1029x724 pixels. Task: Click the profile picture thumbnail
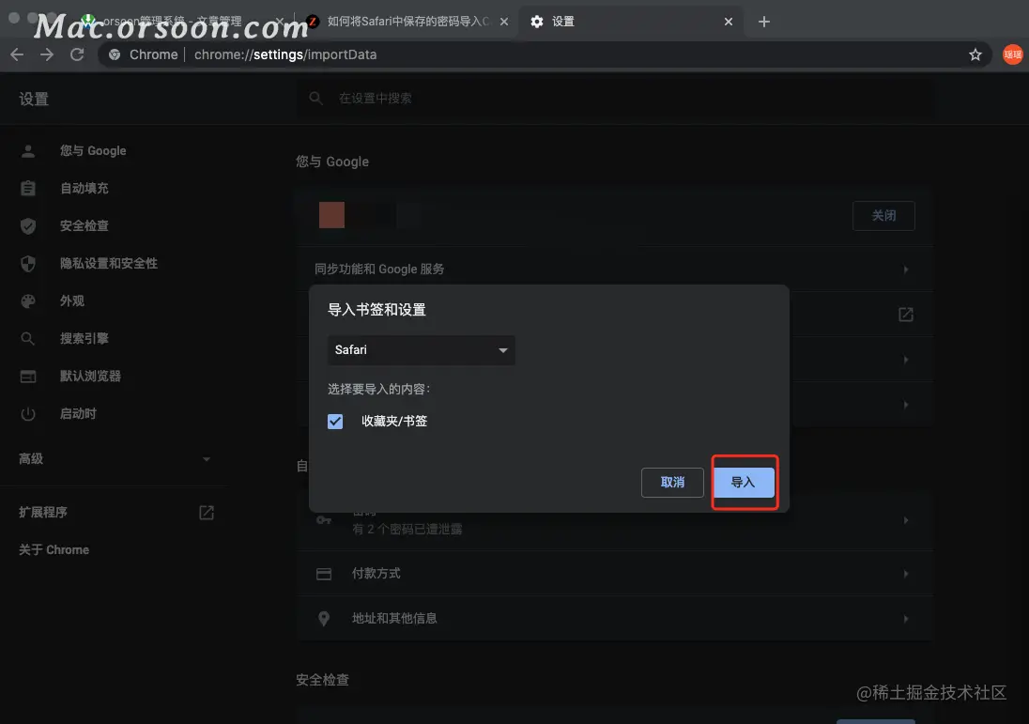332,215
